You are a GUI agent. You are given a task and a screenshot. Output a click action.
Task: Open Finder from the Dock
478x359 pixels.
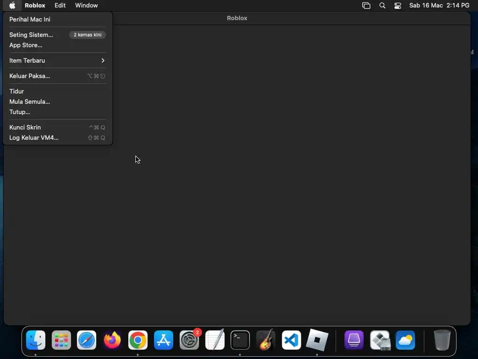coord(35,340)
